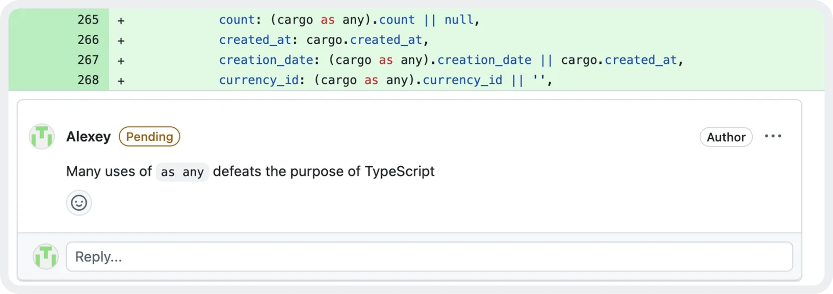Focus the Reply... input field

pyautogui.click(x=430, y=257)
